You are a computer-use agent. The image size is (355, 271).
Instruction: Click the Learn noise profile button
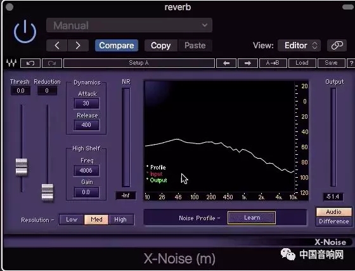pos(252,218)
